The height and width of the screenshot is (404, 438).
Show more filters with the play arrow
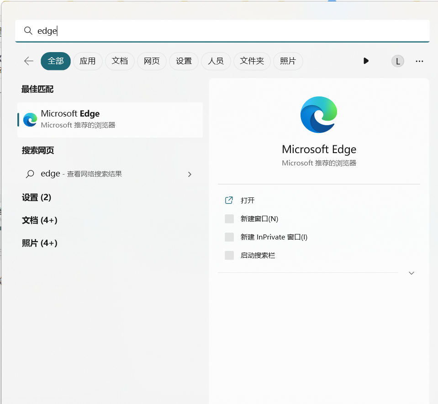pos(366,61)
